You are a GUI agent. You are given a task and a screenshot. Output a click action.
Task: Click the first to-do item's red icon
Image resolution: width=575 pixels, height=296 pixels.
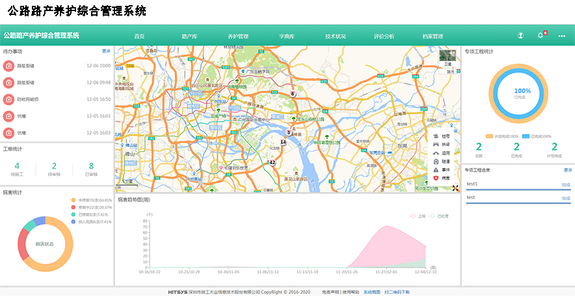[8, 66]
